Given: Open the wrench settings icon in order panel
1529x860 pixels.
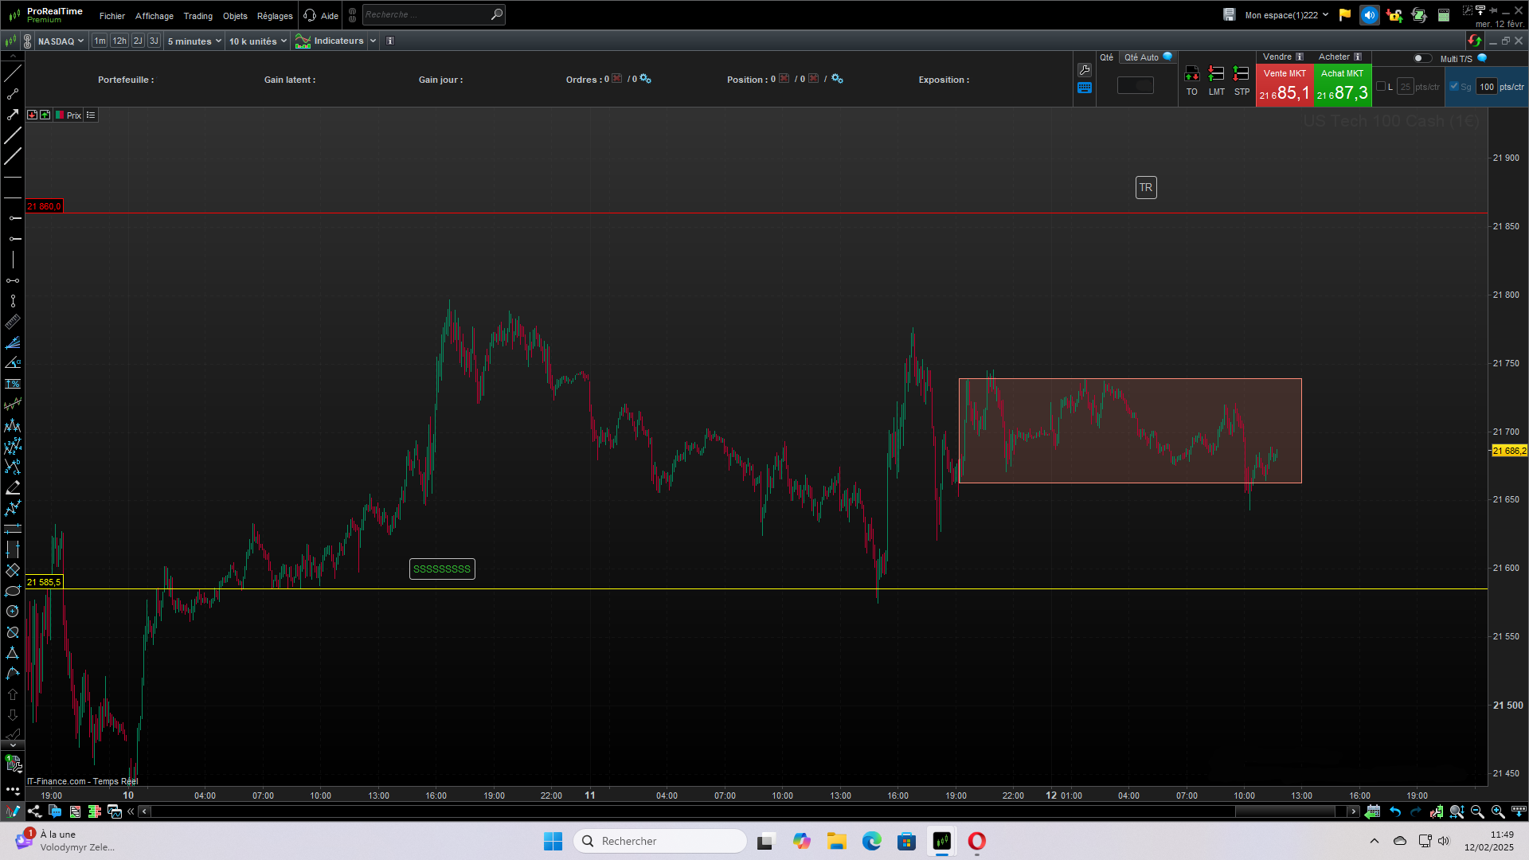Looking at the screenshot, I should point(1084,70).
